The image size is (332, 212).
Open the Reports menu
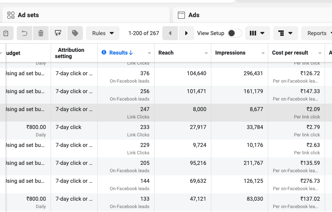(x=317, y=34)
